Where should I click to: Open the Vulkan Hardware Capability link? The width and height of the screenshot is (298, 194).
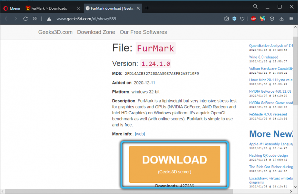click(271, 69)
